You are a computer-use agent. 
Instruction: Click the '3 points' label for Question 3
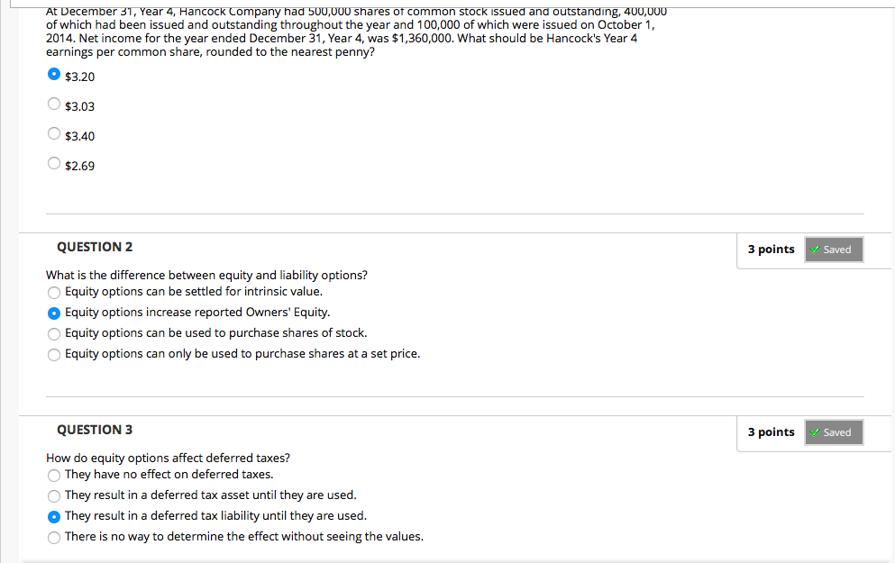pos(771,432)
